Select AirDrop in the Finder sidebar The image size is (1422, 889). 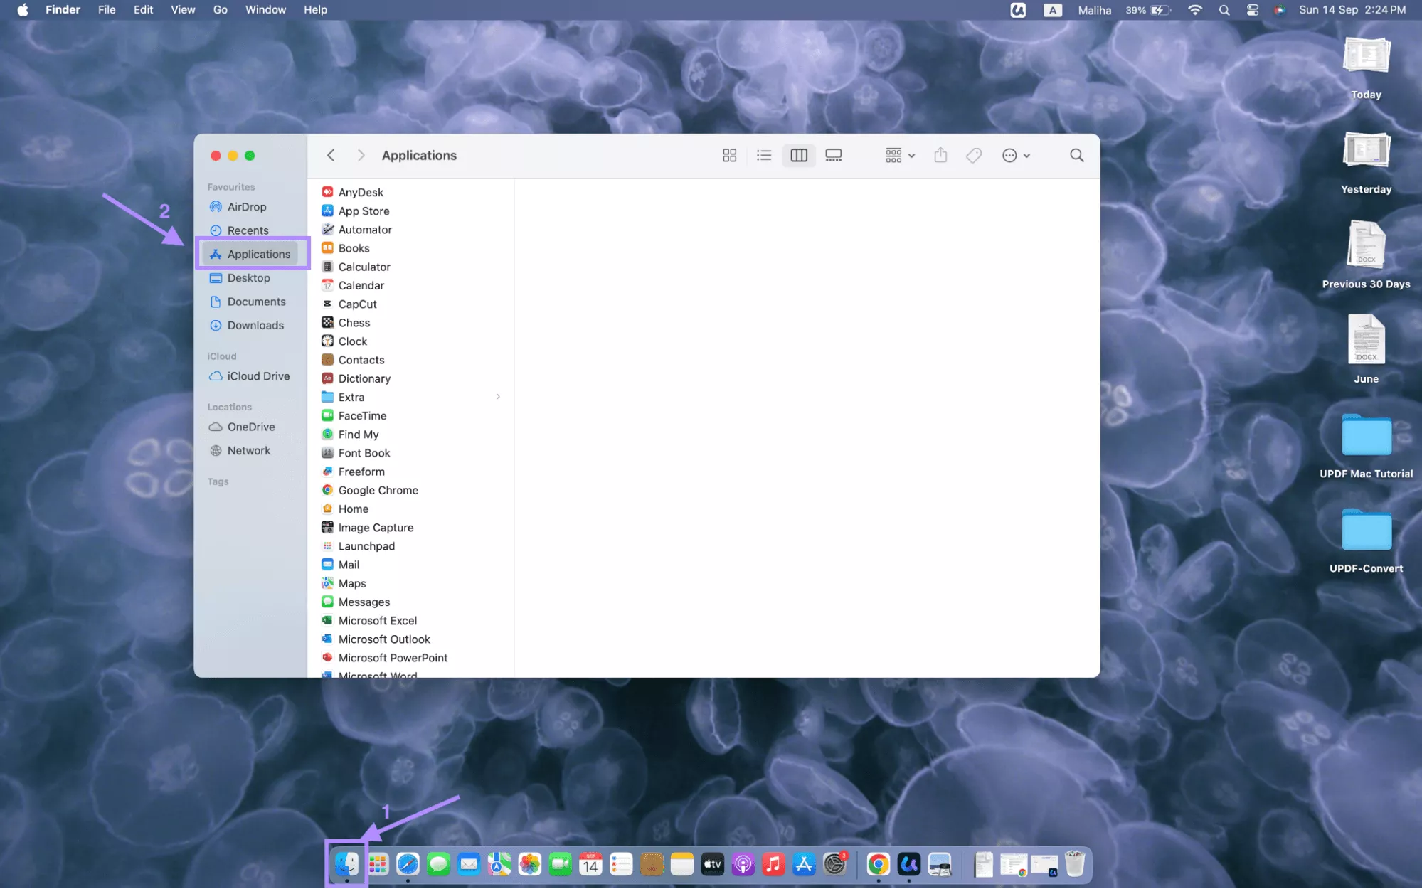(x=248, y=207)
